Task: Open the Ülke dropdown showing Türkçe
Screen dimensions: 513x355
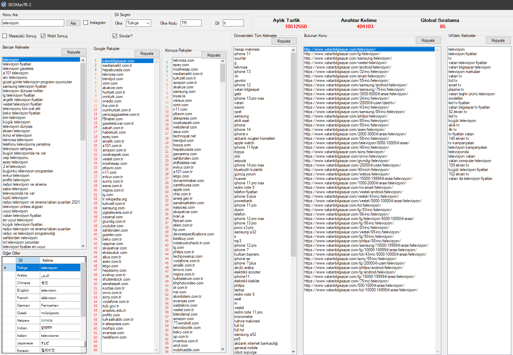Action: 138,23
